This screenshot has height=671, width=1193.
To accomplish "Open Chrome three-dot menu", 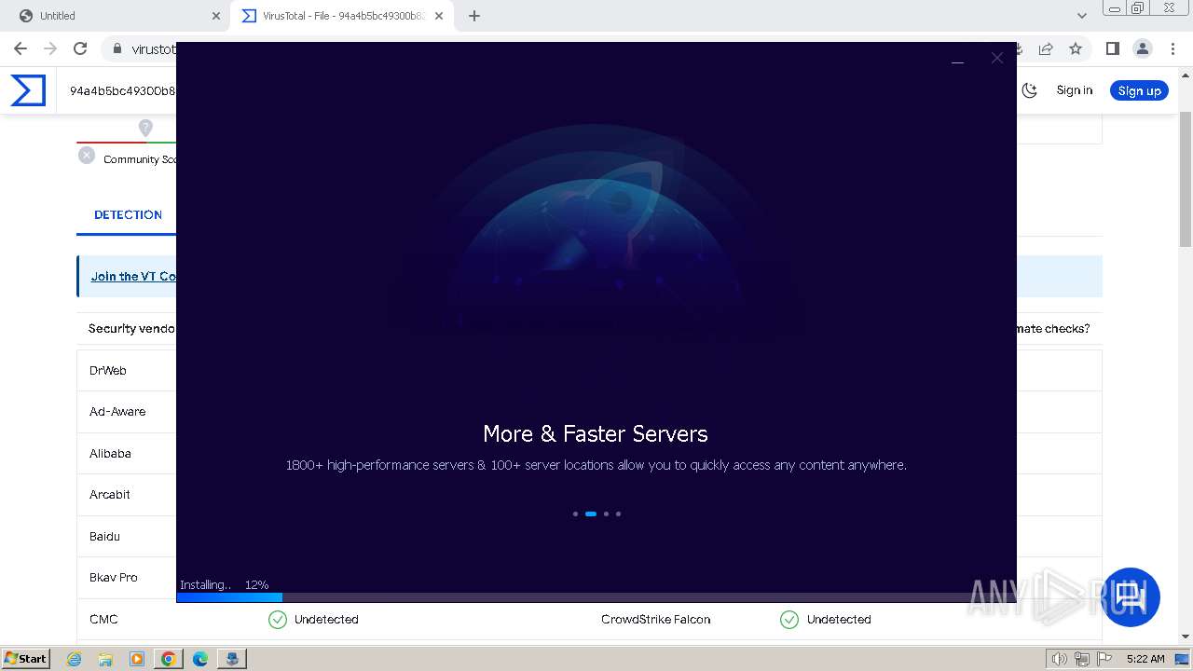I will pyautogui.click(x=1172, y=48).
